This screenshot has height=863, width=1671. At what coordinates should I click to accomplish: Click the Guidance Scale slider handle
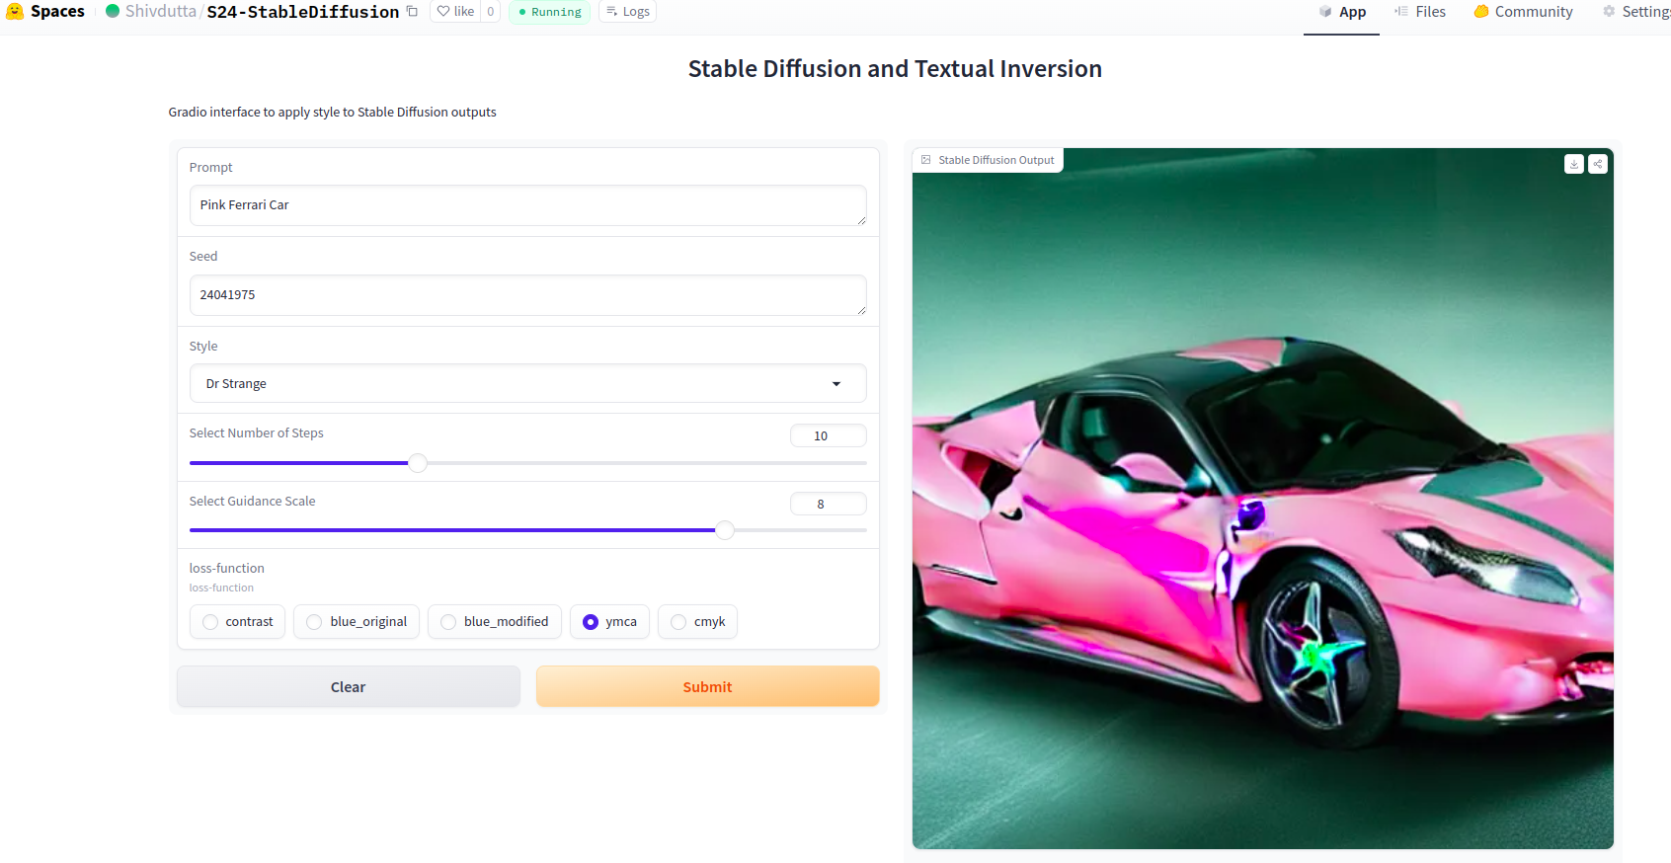725,530
